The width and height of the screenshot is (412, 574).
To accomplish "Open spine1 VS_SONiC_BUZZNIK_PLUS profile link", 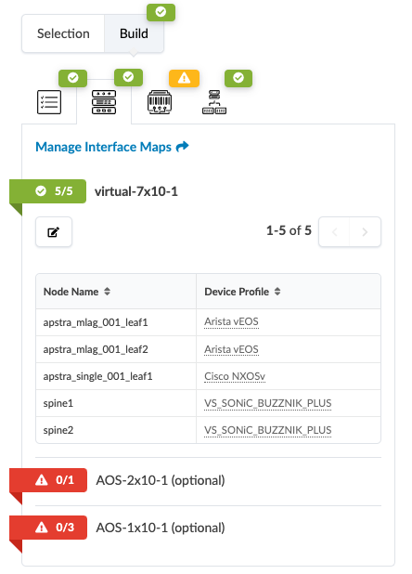I will point(268,403).
